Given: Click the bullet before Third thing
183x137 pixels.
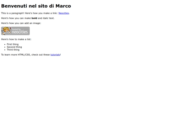Looking at the screenshot, I should 5,50.
